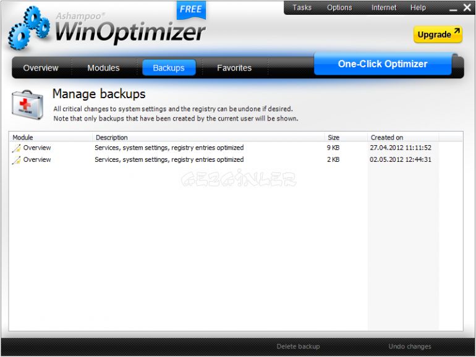Click the first-aid kit backups icon
This screenshot has height=357, width=476.
27,105
